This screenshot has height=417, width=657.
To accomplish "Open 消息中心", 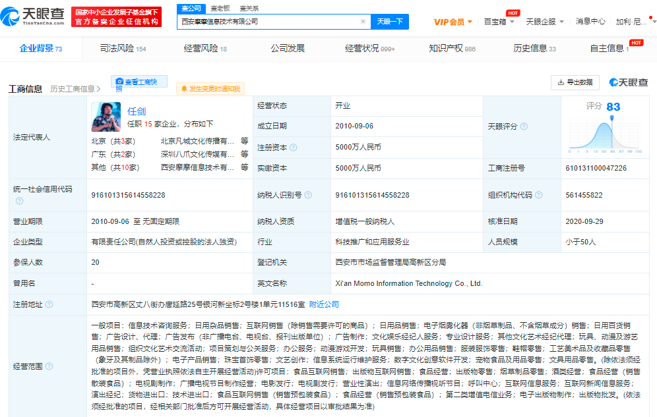I will point(590,21).
